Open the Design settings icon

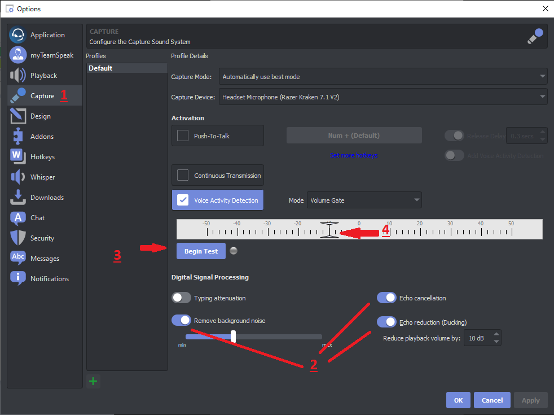pos(18,116)
